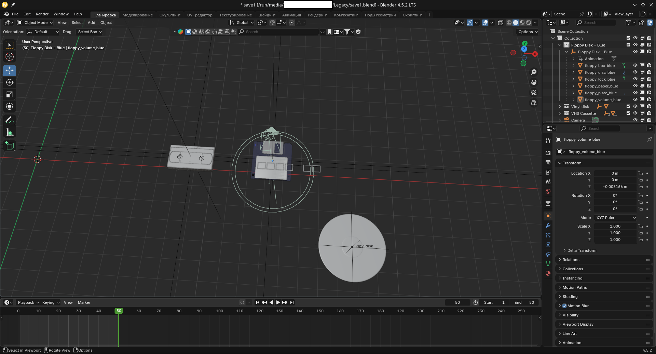Image resolution: width=656 pixels, height=354 pixels.
Task: Expand the Viewport Display panel
Action: point(578,324)
